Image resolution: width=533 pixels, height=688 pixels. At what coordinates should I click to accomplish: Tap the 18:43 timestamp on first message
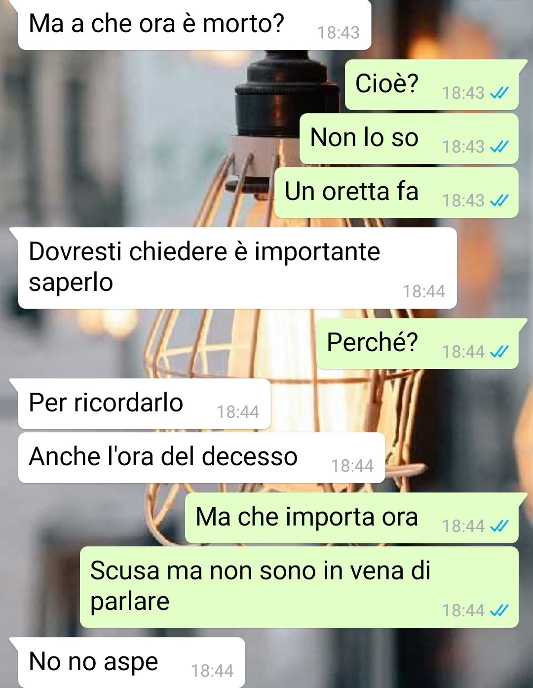339,33
